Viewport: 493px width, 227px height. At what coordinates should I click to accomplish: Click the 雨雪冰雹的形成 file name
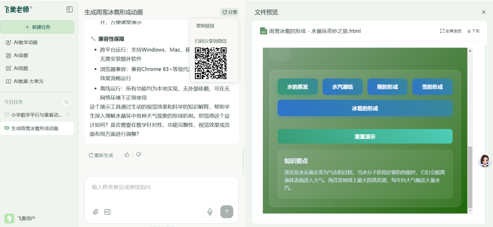pyautogui.click(x=315, y=31)
